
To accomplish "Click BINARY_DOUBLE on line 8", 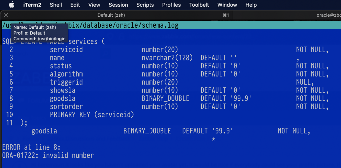I will (165, 98).
